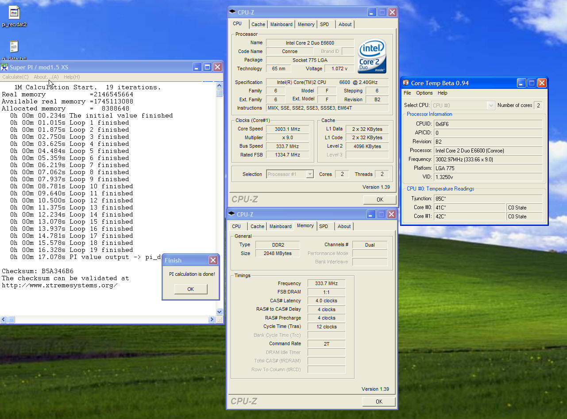567x419 pixels.
Task: Click the memory Size value 2048 MBytes
Action: pos(277,254)
